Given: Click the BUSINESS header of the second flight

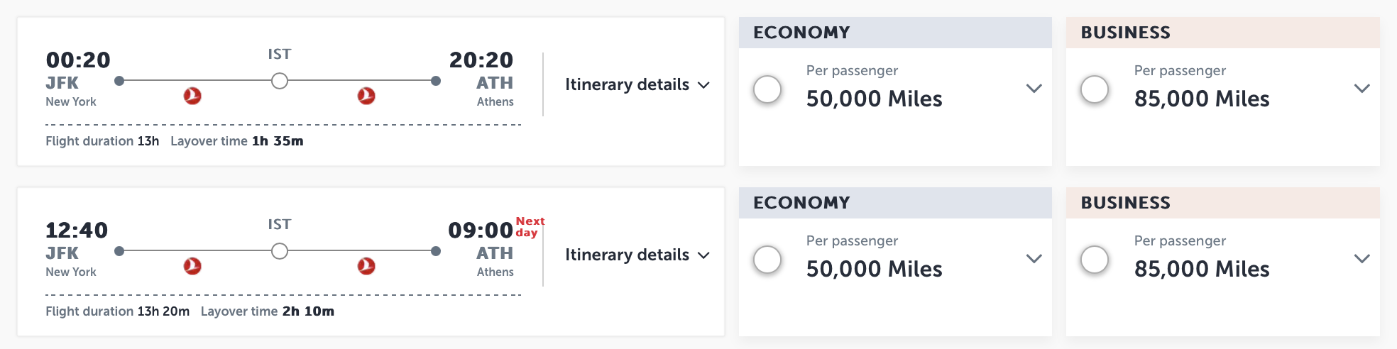Looking at the screenshot, I should (1223, 203).
